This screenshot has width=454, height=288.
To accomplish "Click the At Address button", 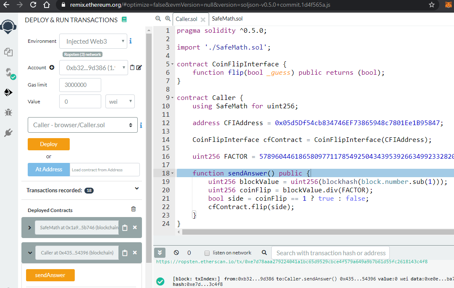I will (x=49, y=170).
